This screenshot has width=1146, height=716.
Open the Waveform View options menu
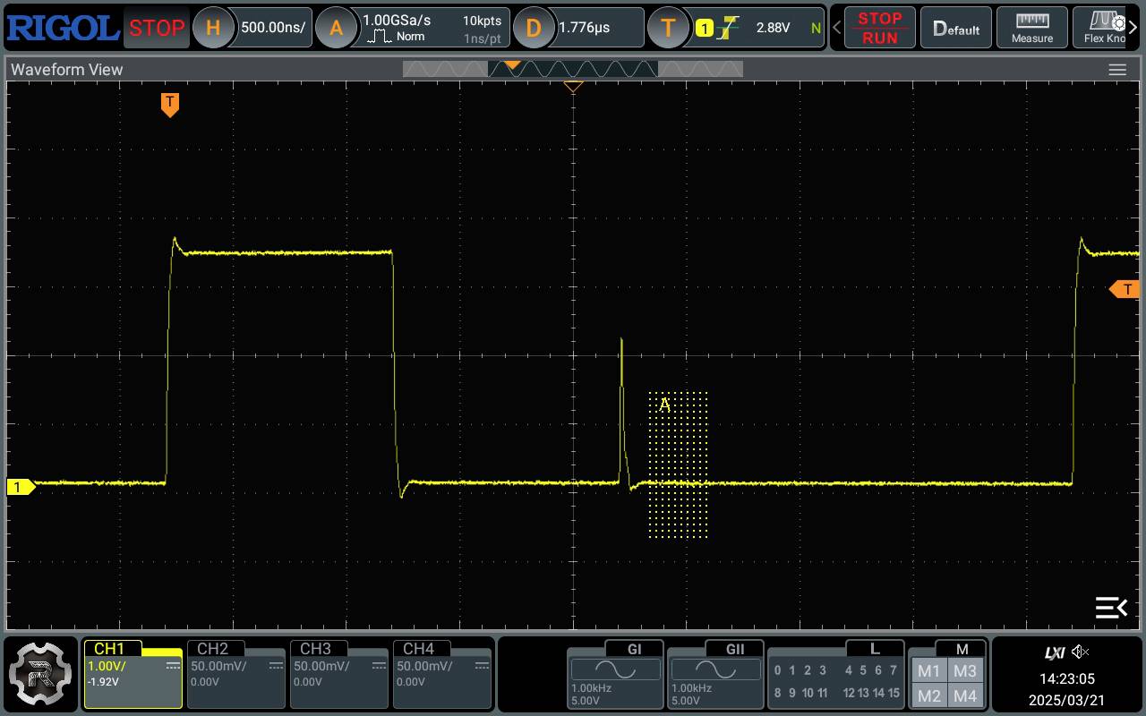pyautogui.click(x=1117, y=69)
